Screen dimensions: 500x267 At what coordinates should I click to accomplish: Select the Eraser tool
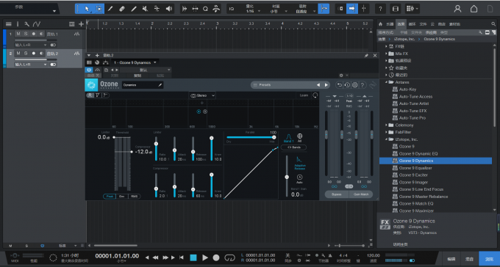pyautogui.click(x=122, y=9)
